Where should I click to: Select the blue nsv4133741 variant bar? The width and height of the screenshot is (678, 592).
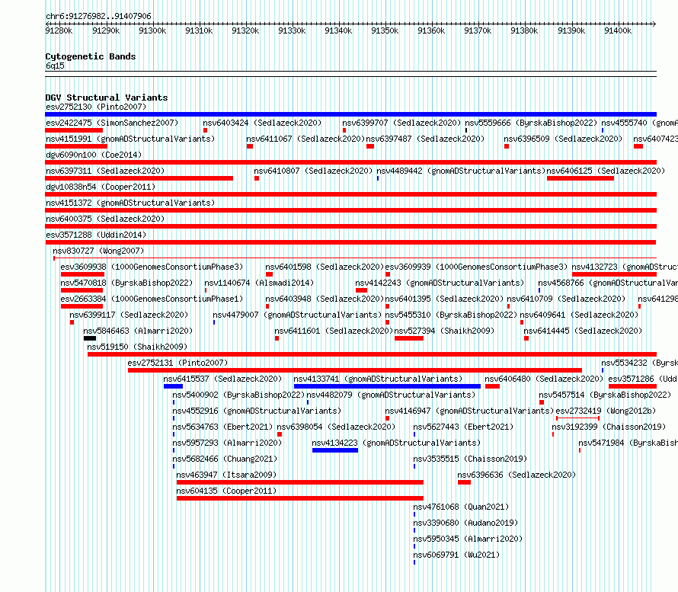(x=387, y=386)
